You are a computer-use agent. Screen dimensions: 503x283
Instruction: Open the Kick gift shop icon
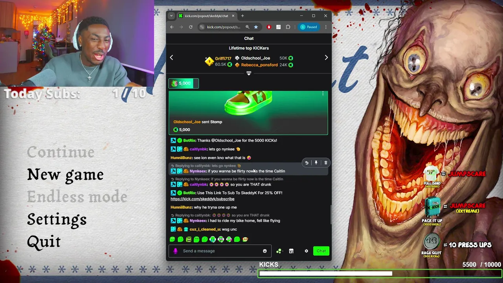coord(291,251)
